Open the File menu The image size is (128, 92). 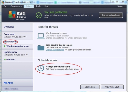tap(5, 6)
